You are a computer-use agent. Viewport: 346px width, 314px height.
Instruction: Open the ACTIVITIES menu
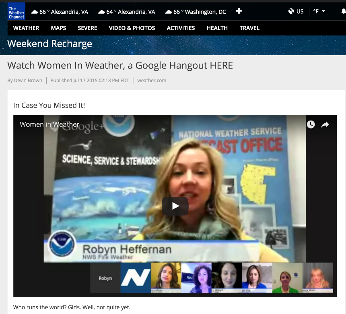pyautogui.click(x=181, y=28)
